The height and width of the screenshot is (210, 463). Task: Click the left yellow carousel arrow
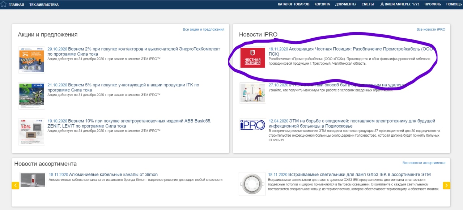coord(16,185)
